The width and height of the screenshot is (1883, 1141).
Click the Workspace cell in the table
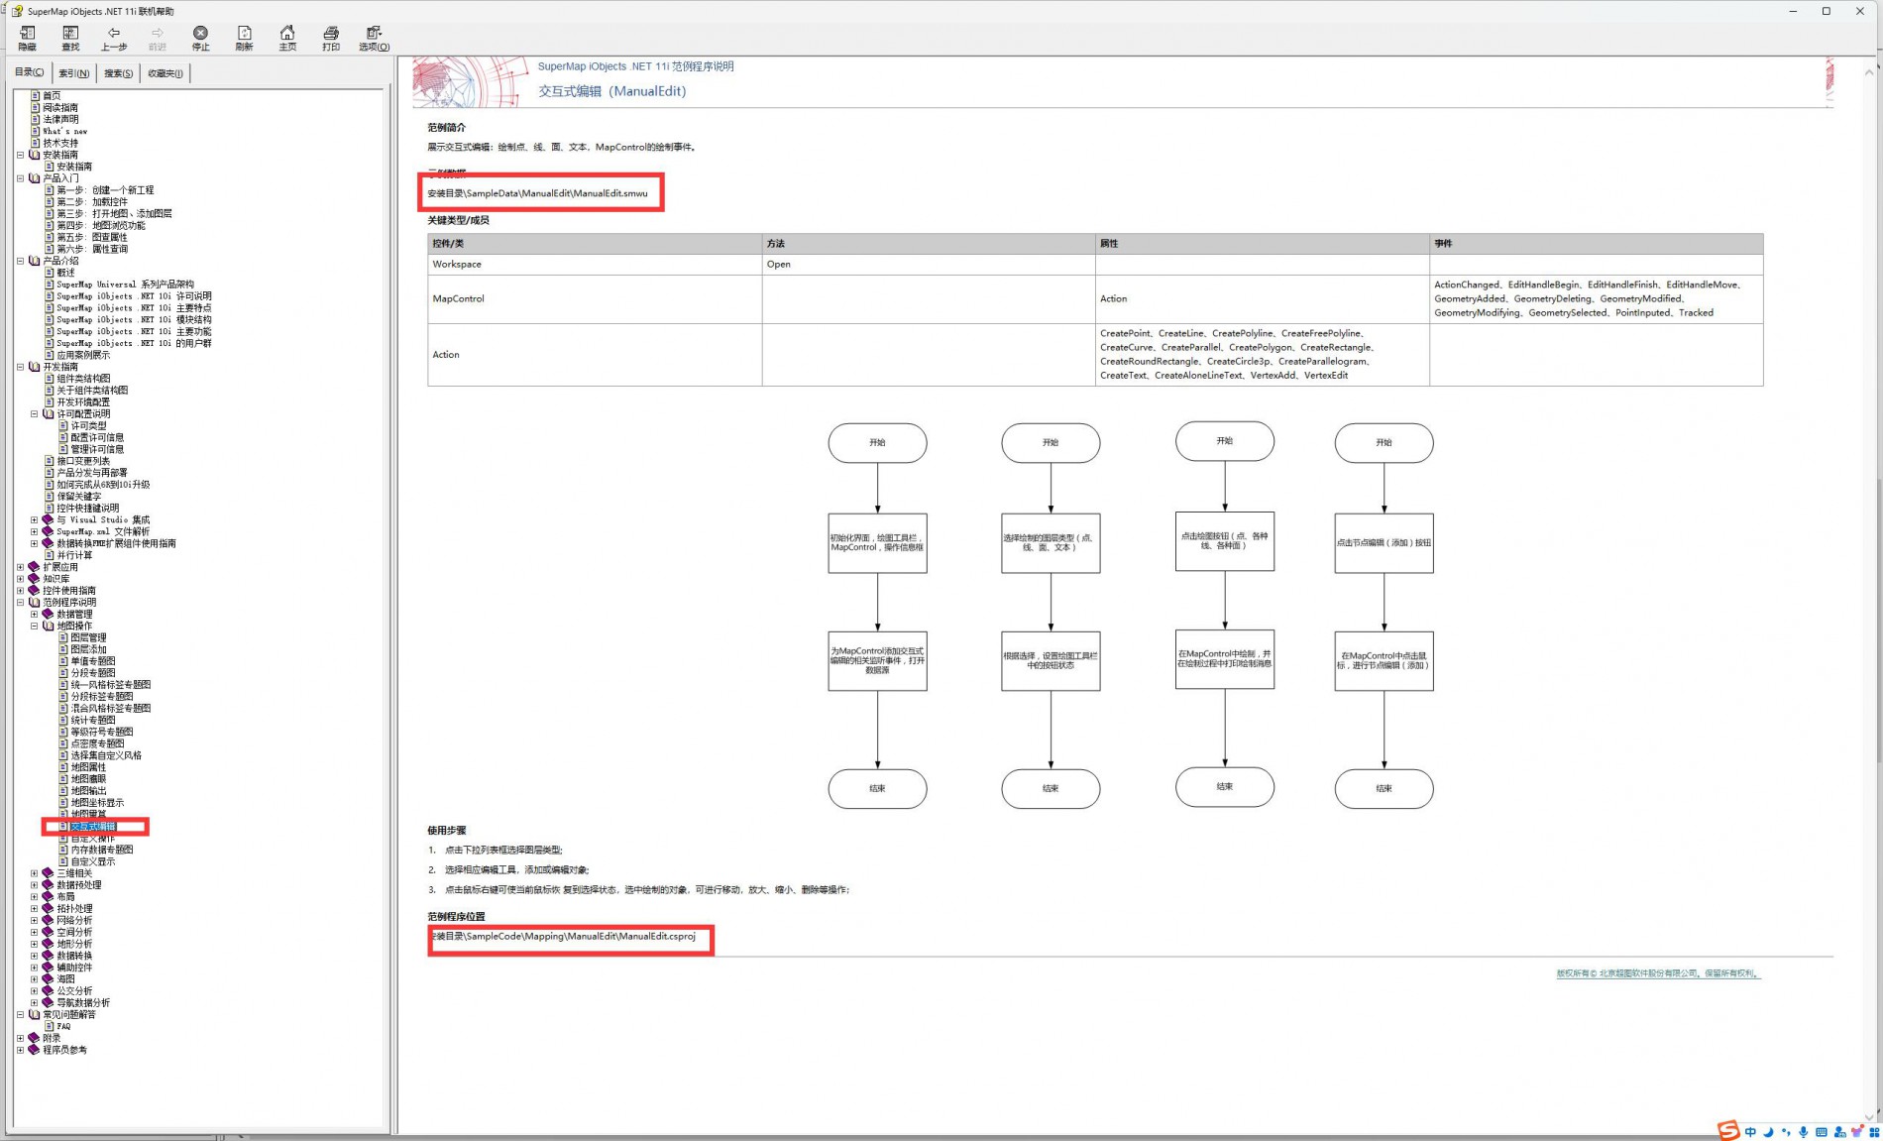595,265
